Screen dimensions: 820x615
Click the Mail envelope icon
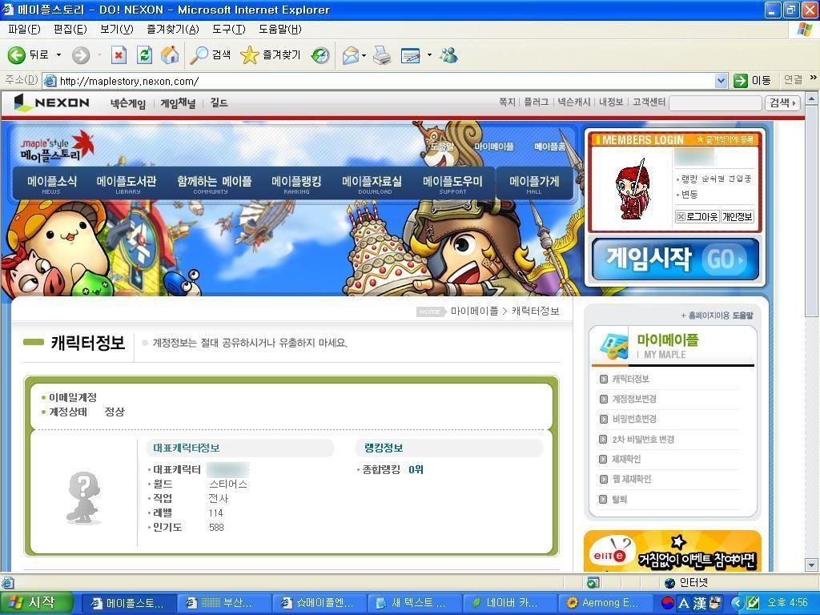coord(351,55)
